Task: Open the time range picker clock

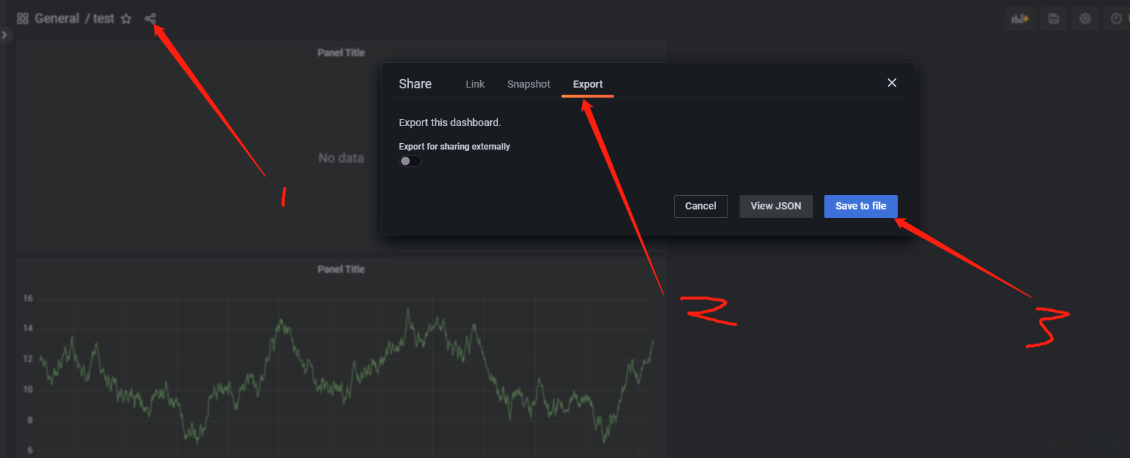Action: click(x=1116, y=19)
